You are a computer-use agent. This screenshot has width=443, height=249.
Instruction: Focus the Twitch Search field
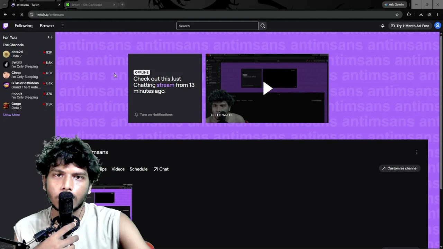(x=217, y=26)
